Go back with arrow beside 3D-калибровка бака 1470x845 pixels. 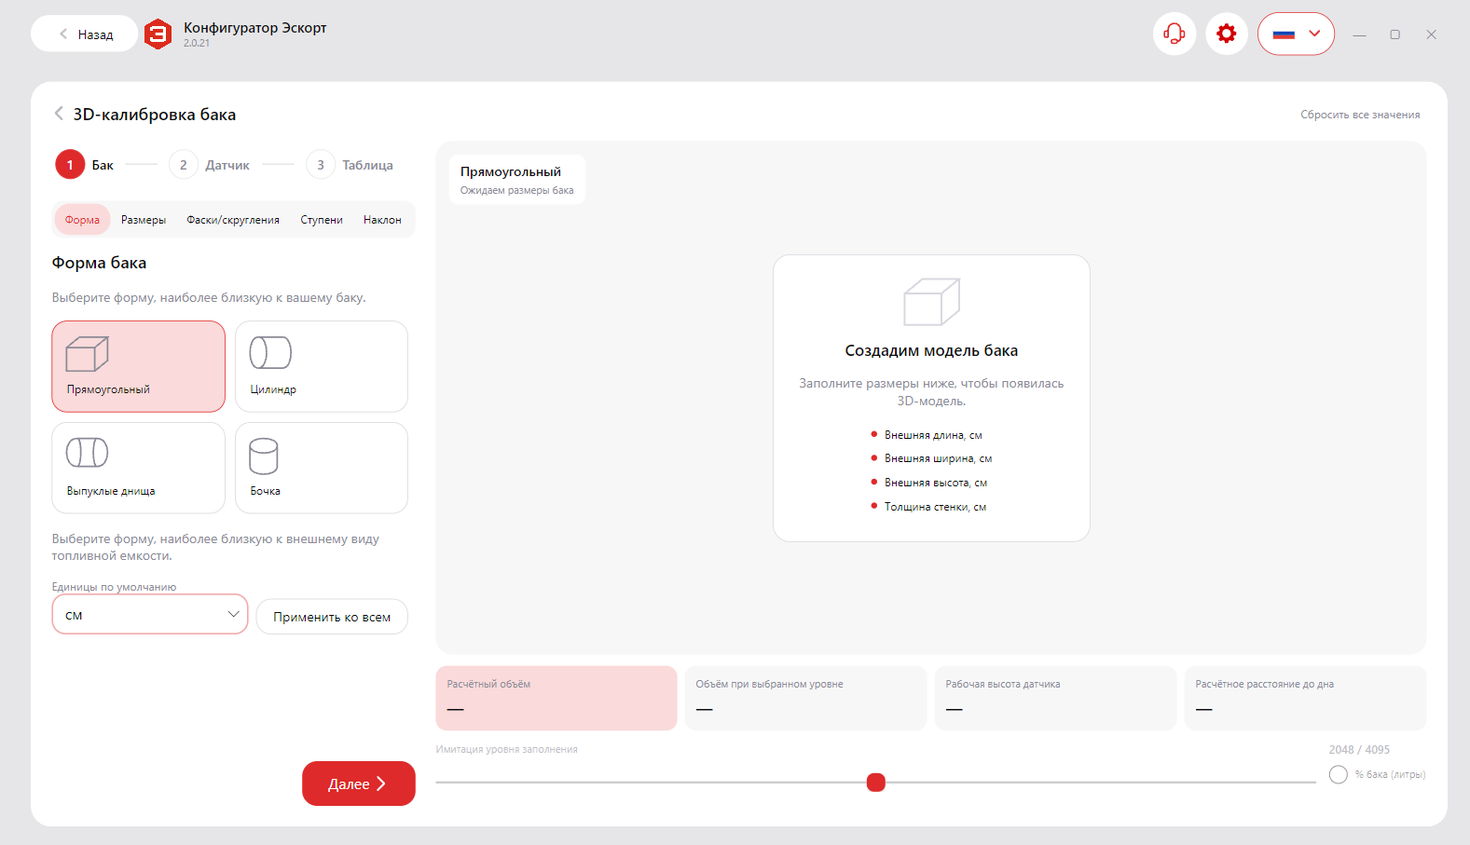(59, 114)
